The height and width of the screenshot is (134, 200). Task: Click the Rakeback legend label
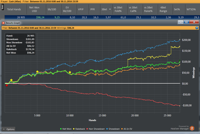tap(80, 129)
